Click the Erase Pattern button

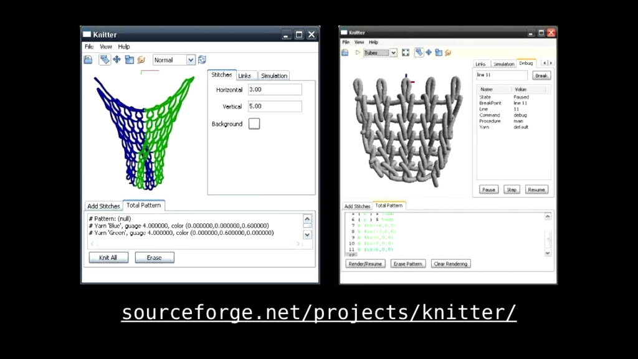click(x=407, y=264)
